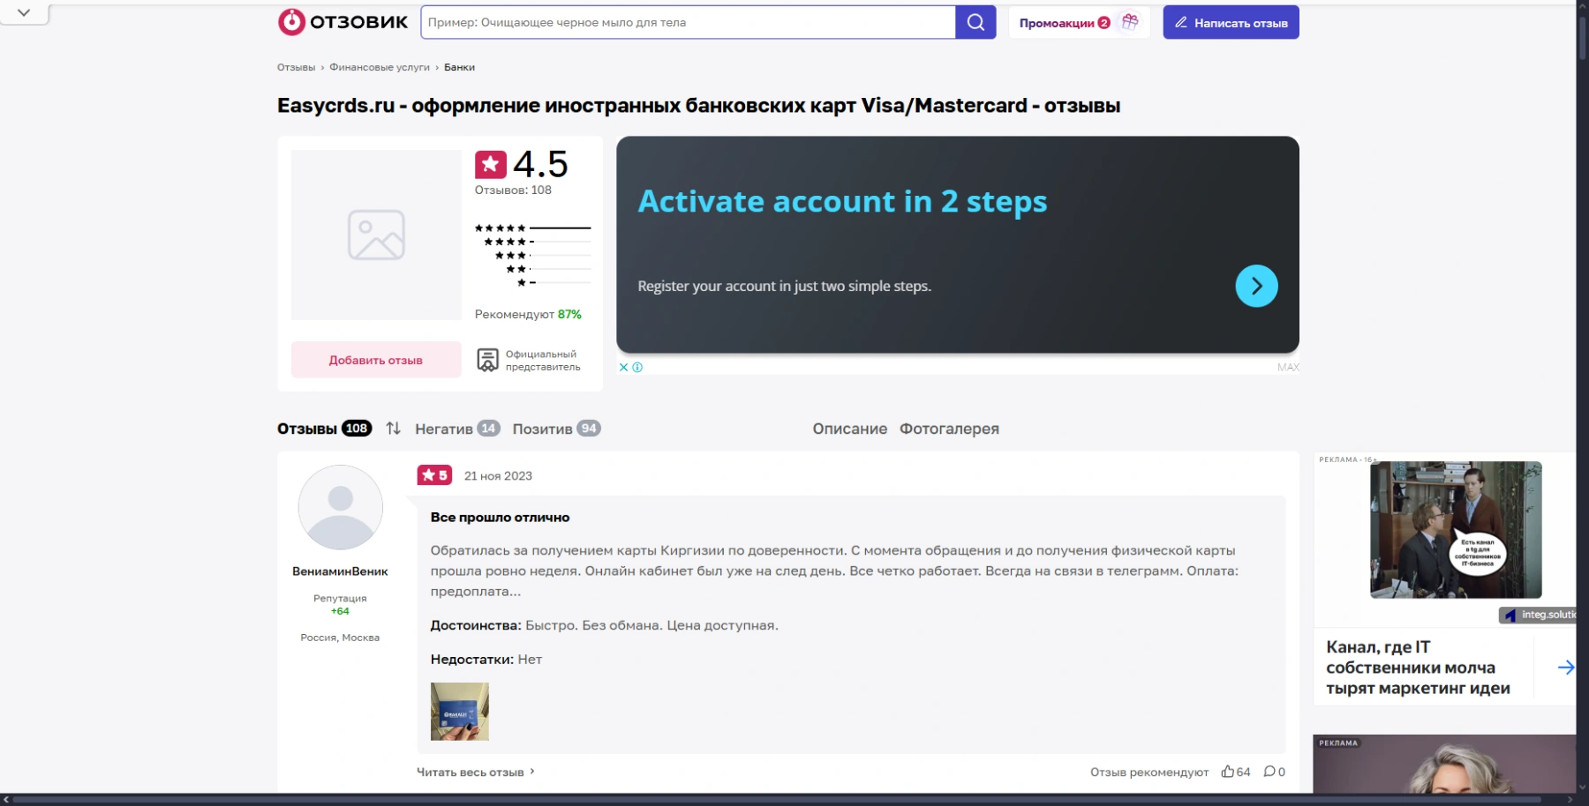Click the Otzovik logo icon
This screenshot has height=806, width=1589.
click(291, 22)
